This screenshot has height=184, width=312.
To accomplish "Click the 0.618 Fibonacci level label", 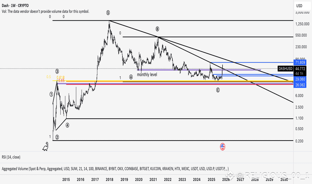I will point(61,77).
